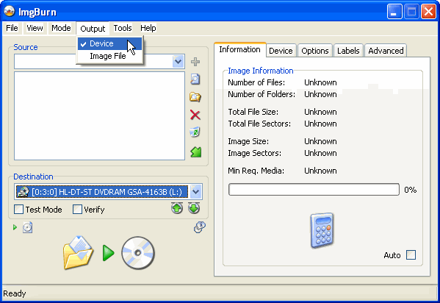Viewport: 440px width, 303px height.
Task: Click the Browse for a file icon
Action: [x=195, y=79]
